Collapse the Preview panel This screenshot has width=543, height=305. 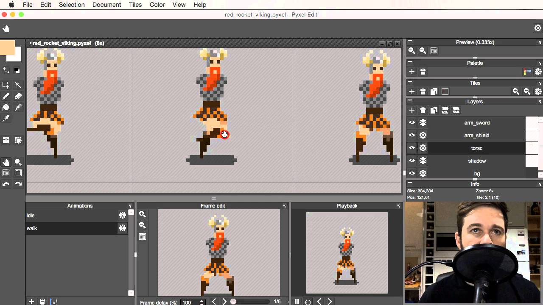click(410, 42)
